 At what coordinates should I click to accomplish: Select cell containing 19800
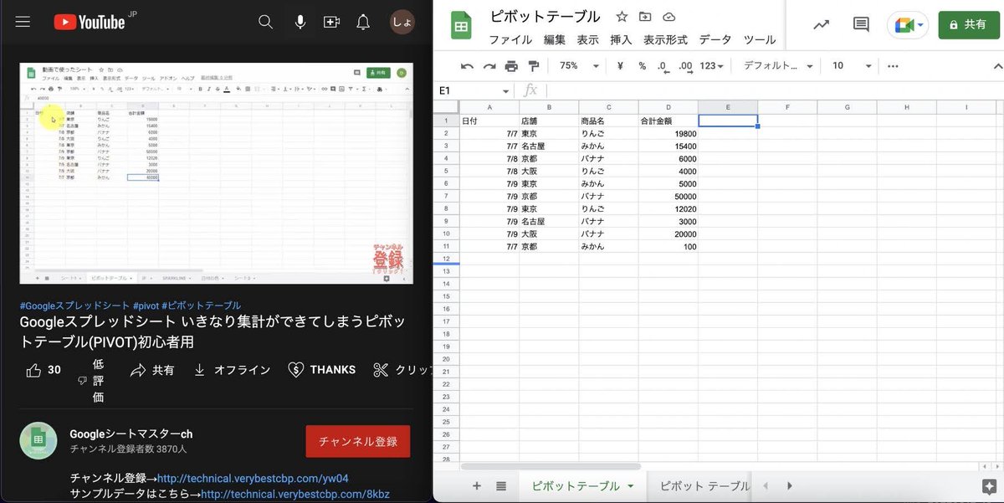(668, 133)
